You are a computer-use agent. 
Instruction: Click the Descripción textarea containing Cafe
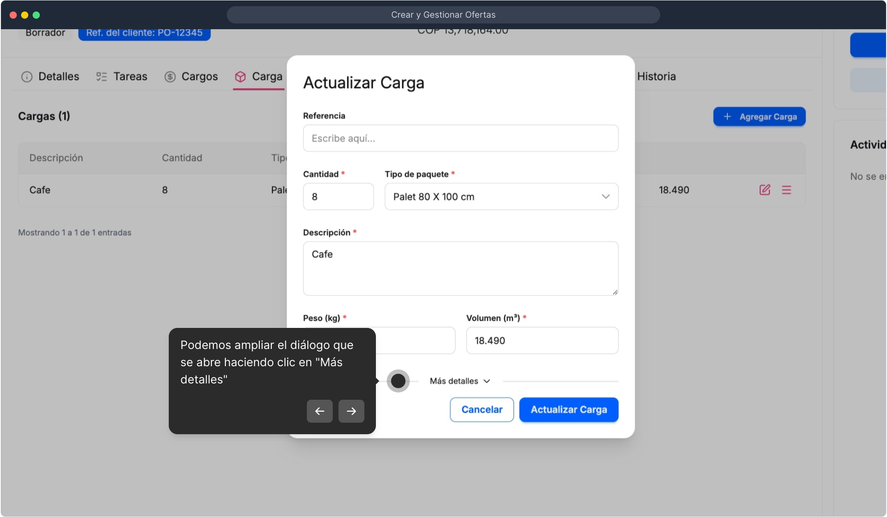click(461, 269)
